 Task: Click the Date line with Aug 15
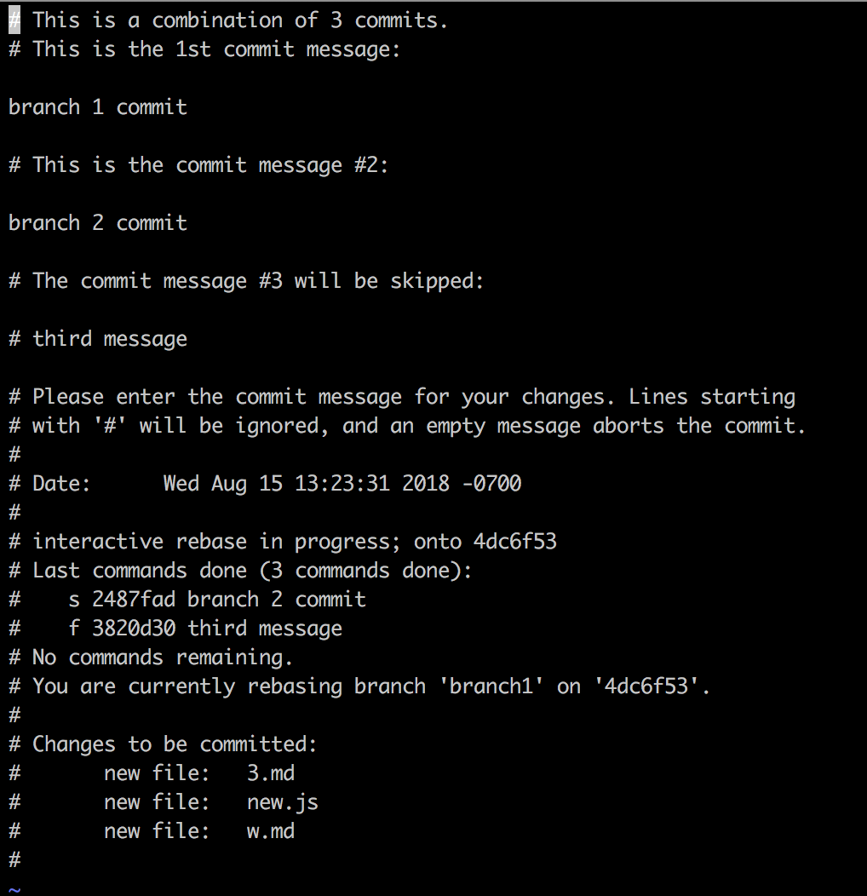(x=265, y=484)
